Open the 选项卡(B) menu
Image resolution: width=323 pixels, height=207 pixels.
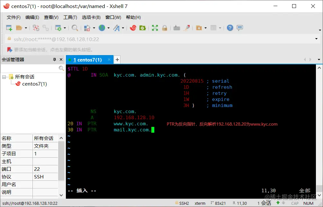coord(91,17)
